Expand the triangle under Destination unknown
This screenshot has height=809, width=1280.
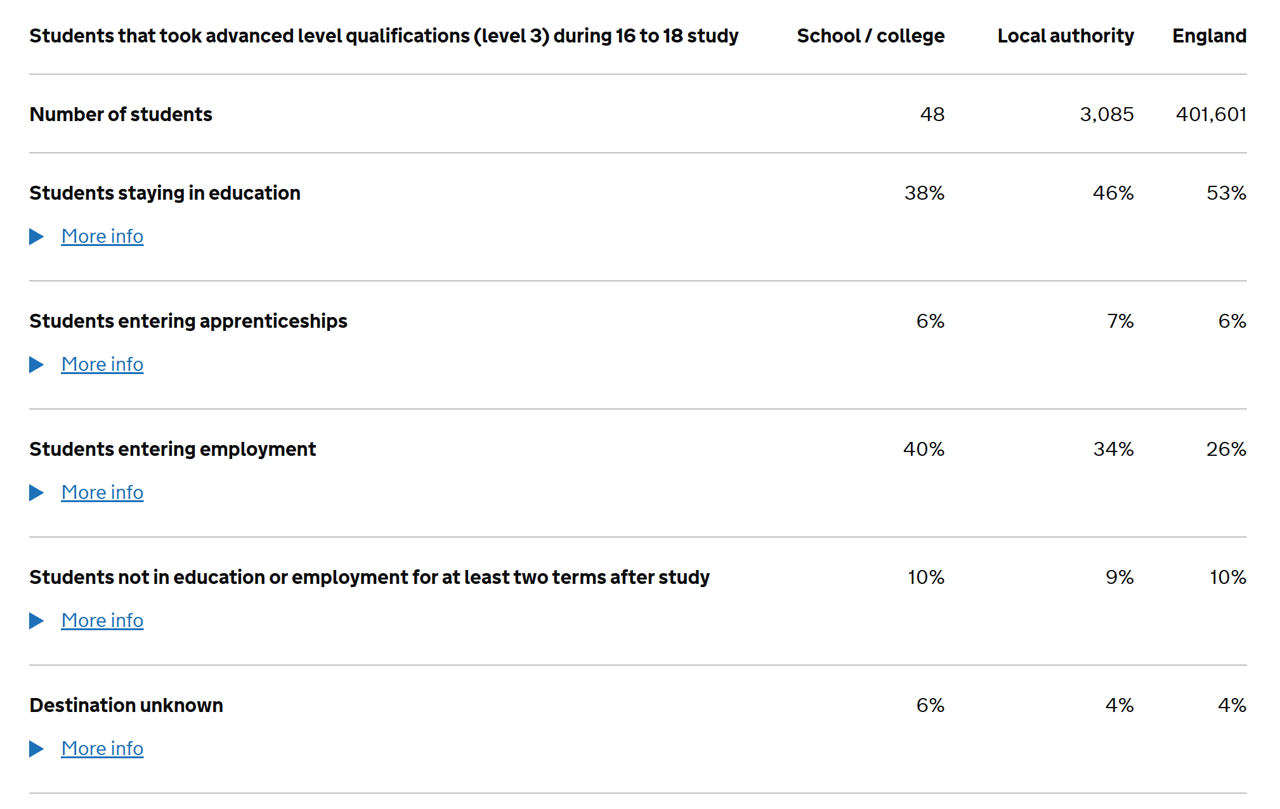click(x=37, y=749)
